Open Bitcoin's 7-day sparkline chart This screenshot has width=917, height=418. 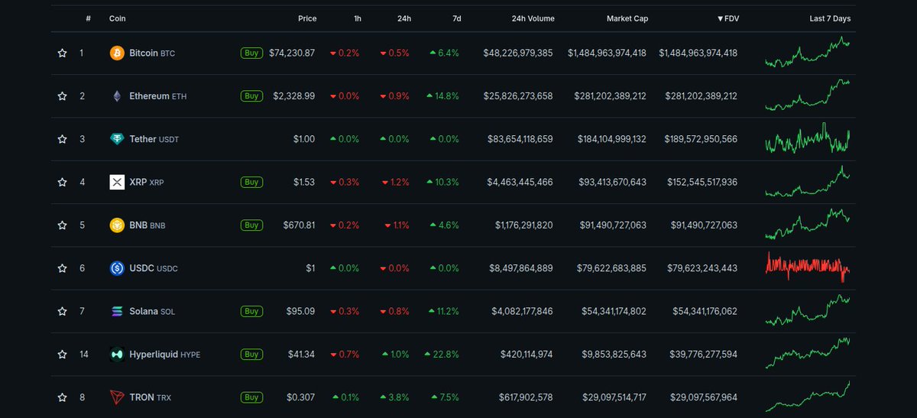[x=807, y=53]
